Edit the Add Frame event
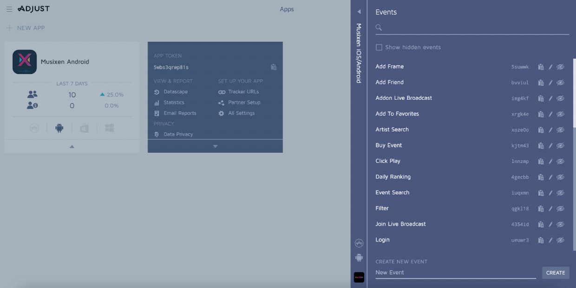This screenshot has height=288, width=576. point(550,67)
